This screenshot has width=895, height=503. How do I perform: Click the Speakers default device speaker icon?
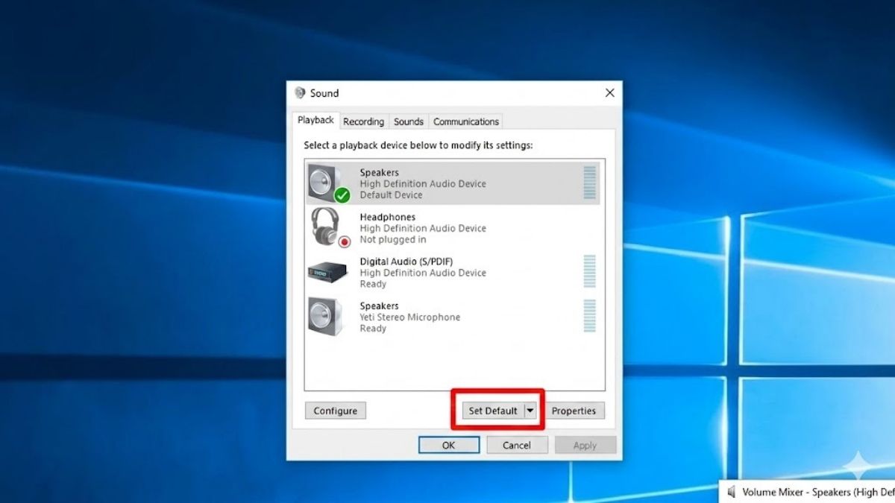[x=328, y=183]
